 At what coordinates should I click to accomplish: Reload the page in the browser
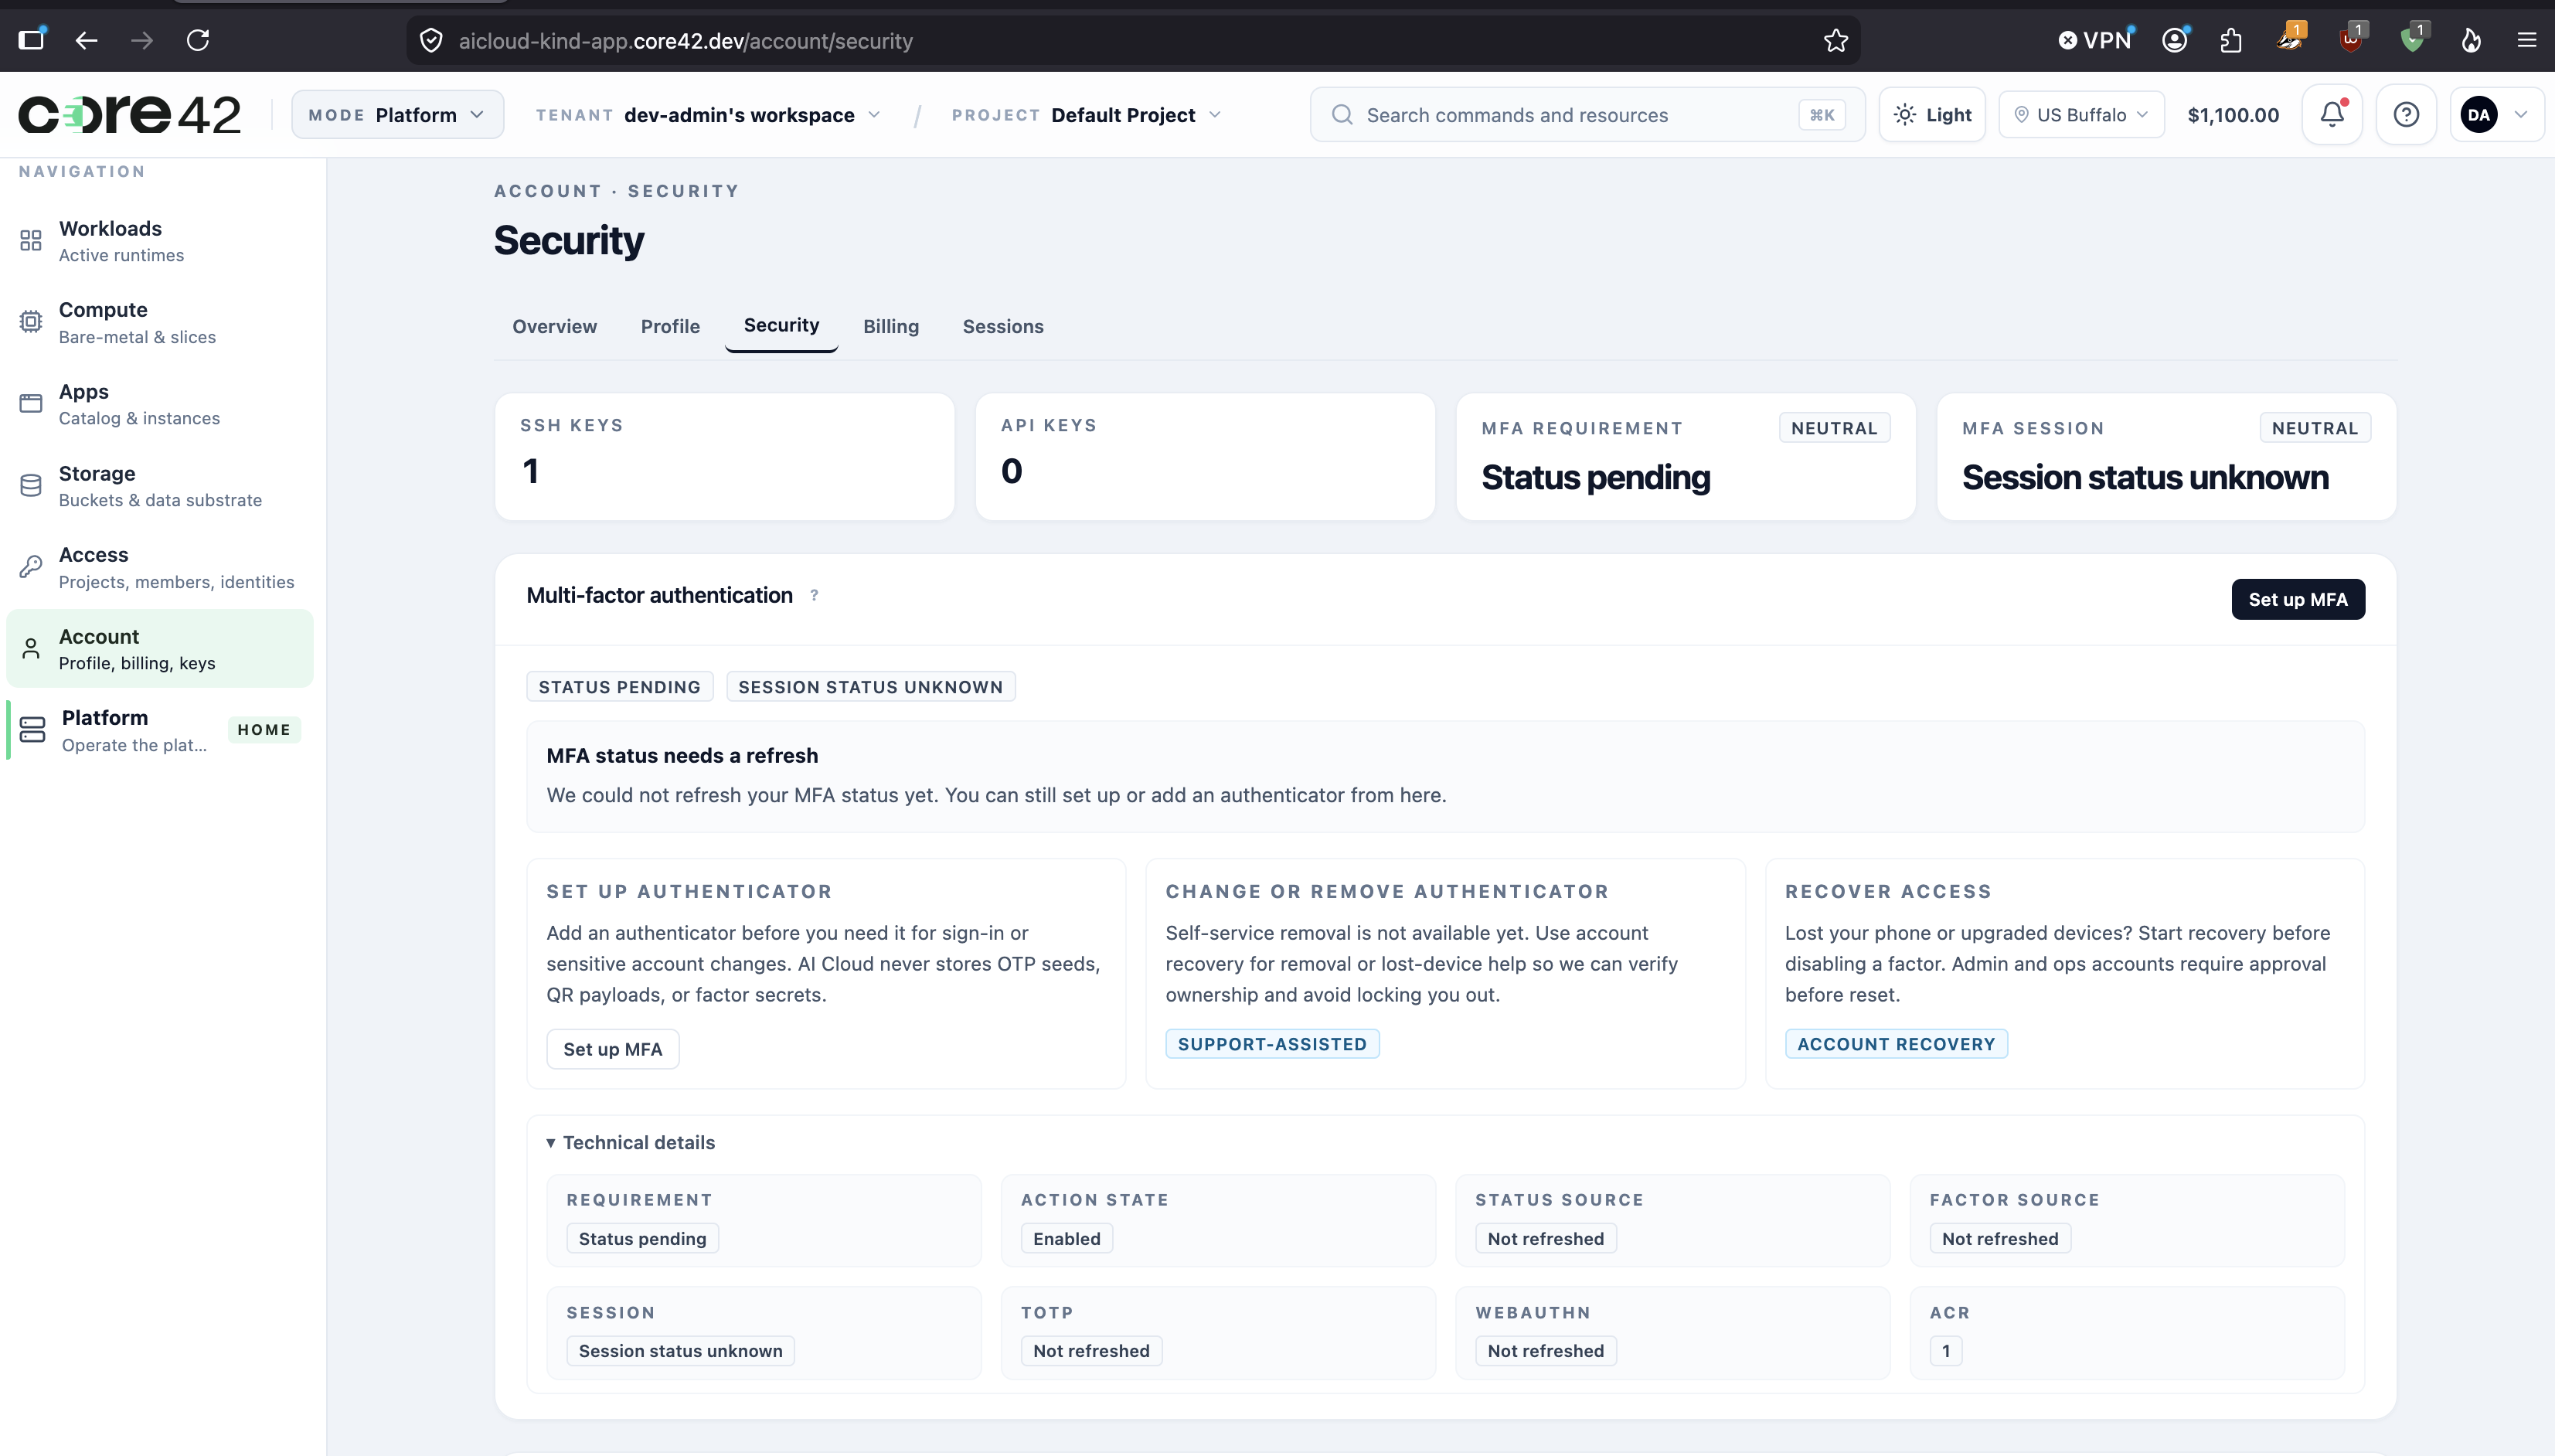(198, 41)
